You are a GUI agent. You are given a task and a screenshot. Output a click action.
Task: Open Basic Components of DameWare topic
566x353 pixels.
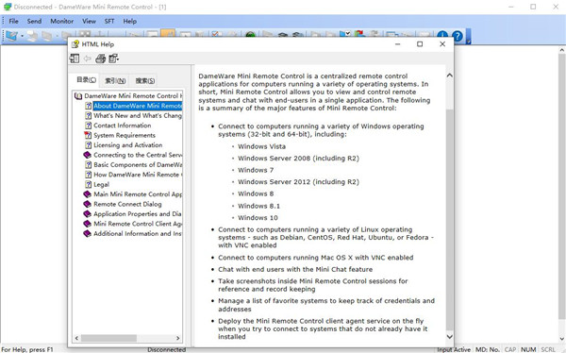138,165
